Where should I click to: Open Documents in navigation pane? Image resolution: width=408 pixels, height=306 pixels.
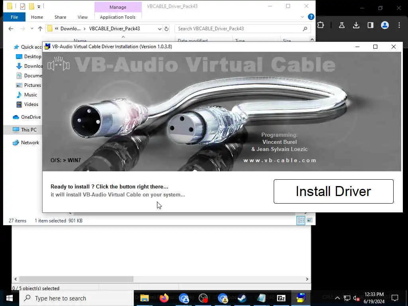29,76
